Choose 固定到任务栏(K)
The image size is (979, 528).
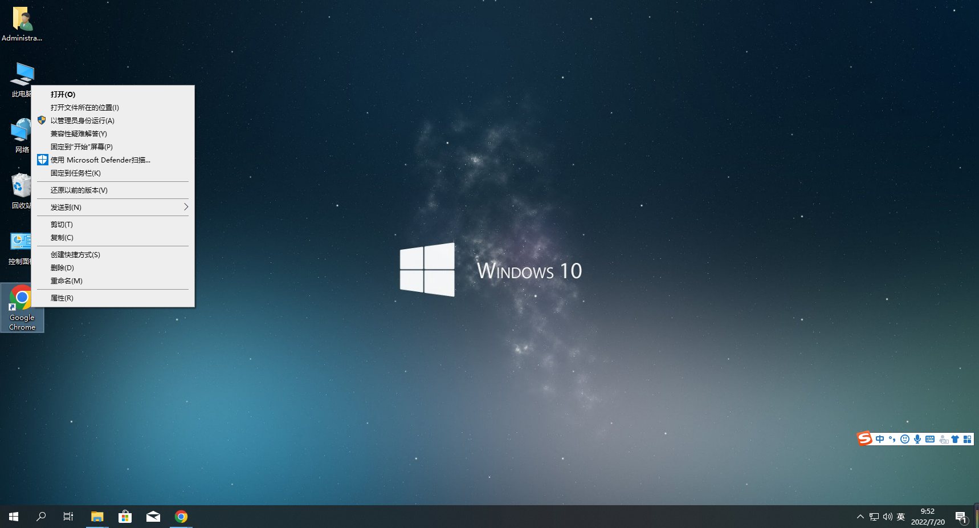113,173
